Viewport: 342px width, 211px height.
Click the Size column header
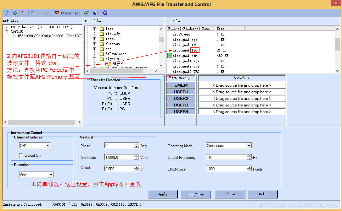230,29
